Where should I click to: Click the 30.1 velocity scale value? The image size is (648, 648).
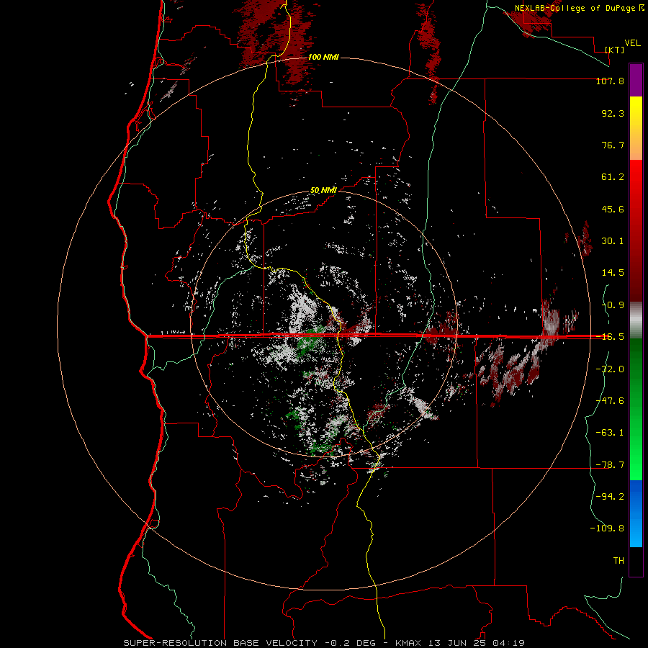[613, 241]
